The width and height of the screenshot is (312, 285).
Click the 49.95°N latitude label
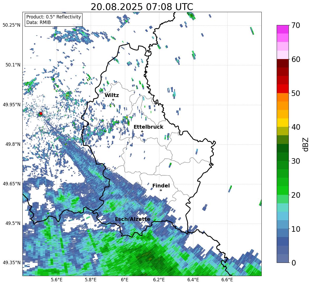[11, 105]
